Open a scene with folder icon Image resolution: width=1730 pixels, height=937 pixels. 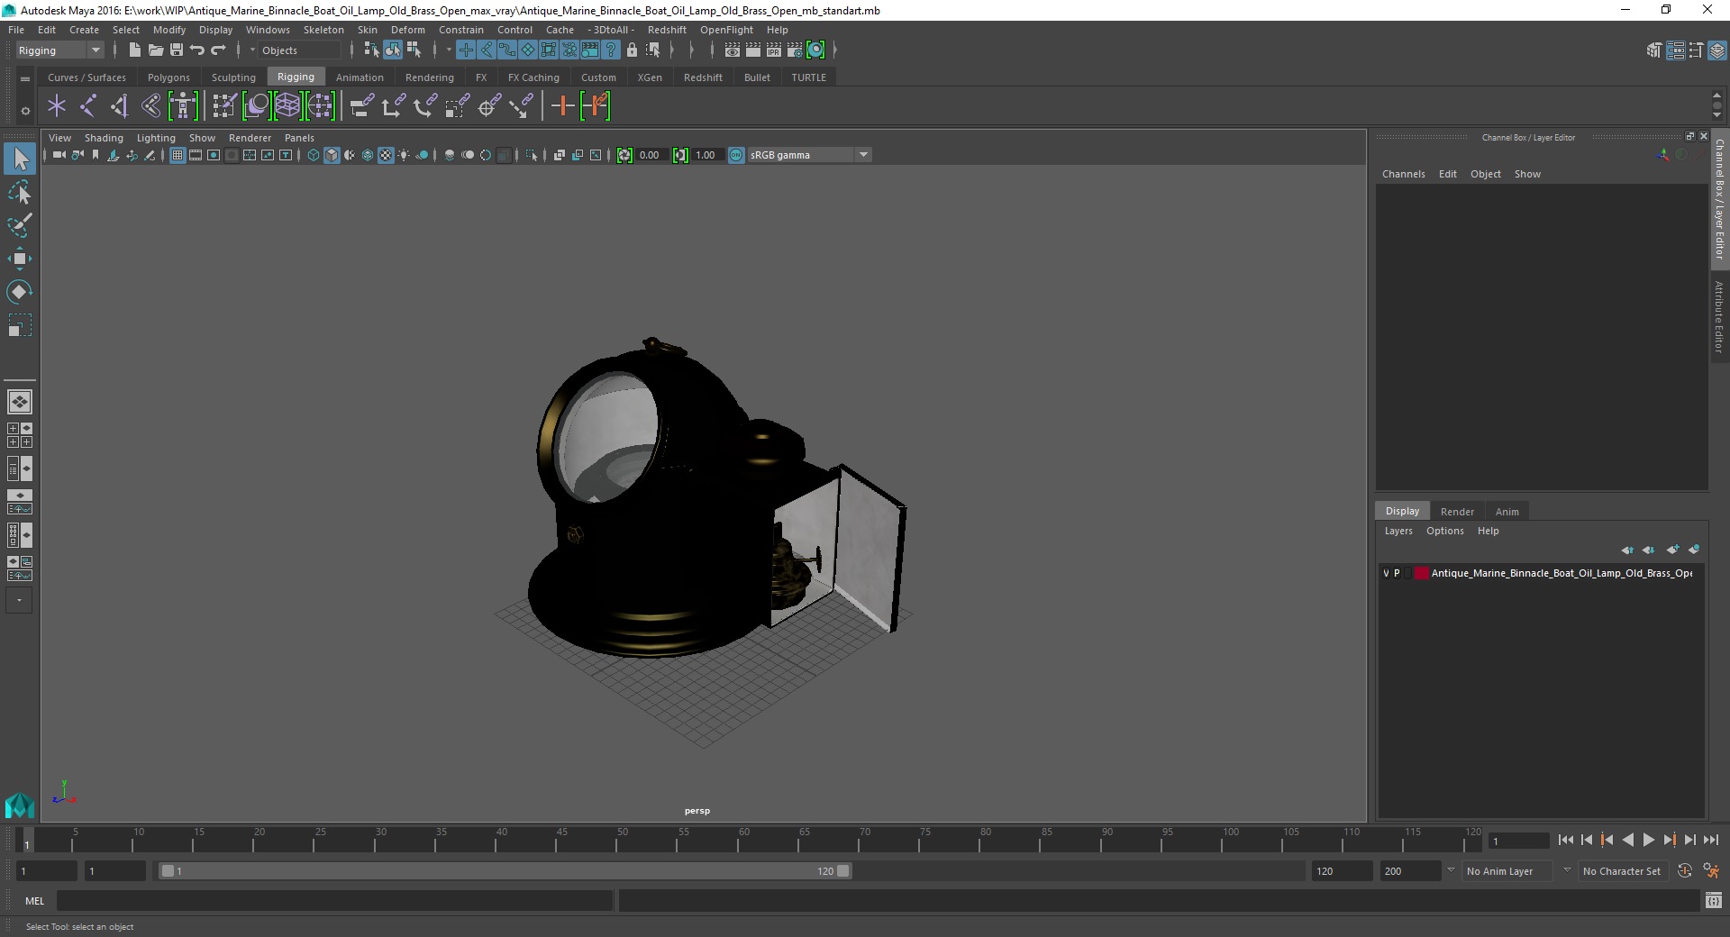pos(155,50)
